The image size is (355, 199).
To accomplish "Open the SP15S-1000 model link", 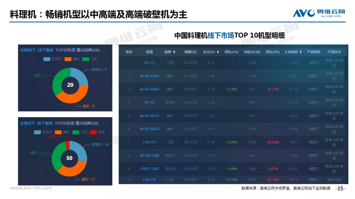I will point(150,156).
